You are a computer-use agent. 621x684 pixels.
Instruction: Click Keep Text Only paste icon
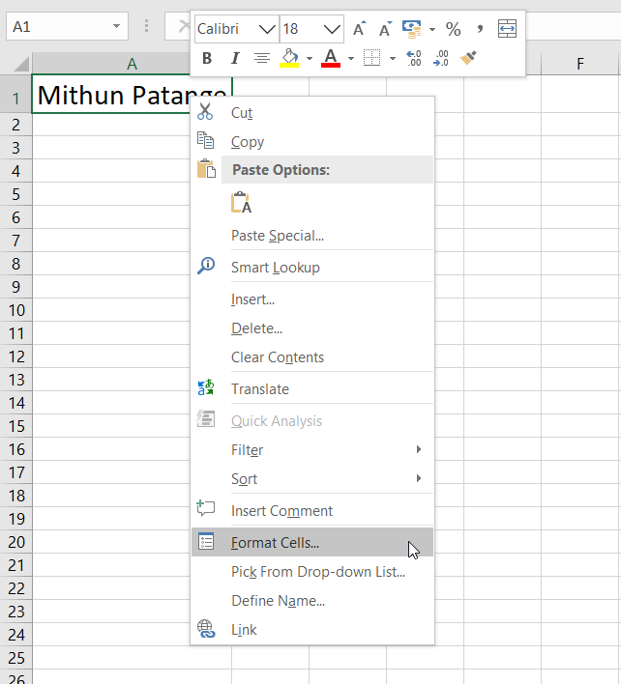click(241, 203)
